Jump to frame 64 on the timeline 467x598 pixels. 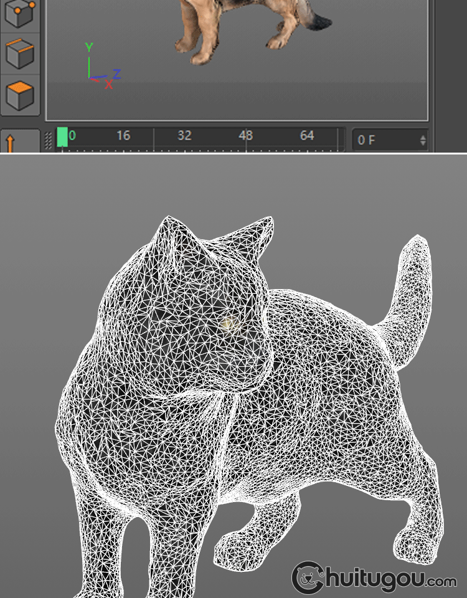307,136
